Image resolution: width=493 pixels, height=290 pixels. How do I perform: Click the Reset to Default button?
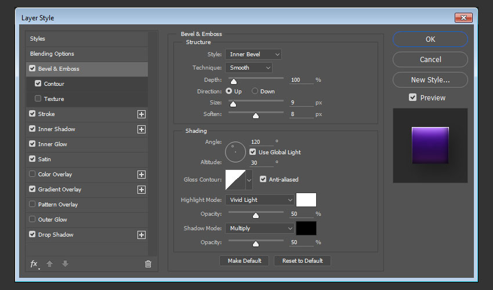302,261
